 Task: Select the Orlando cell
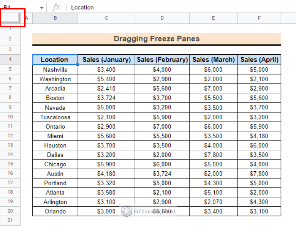coord(55,211)
